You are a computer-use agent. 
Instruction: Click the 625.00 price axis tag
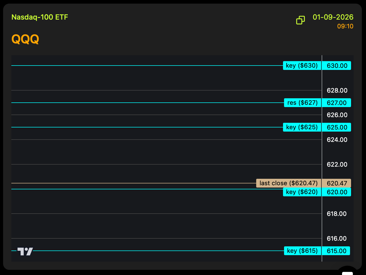coord(337,127)
